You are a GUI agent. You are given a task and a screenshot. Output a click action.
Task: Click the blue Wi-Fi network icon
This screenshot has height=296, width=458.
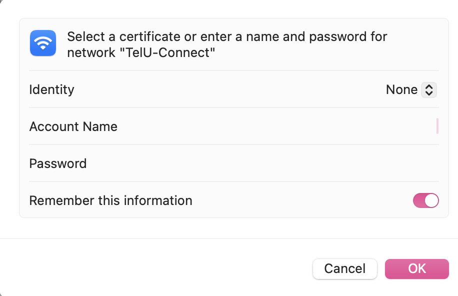pyautogui.click(x=43, y=43)
